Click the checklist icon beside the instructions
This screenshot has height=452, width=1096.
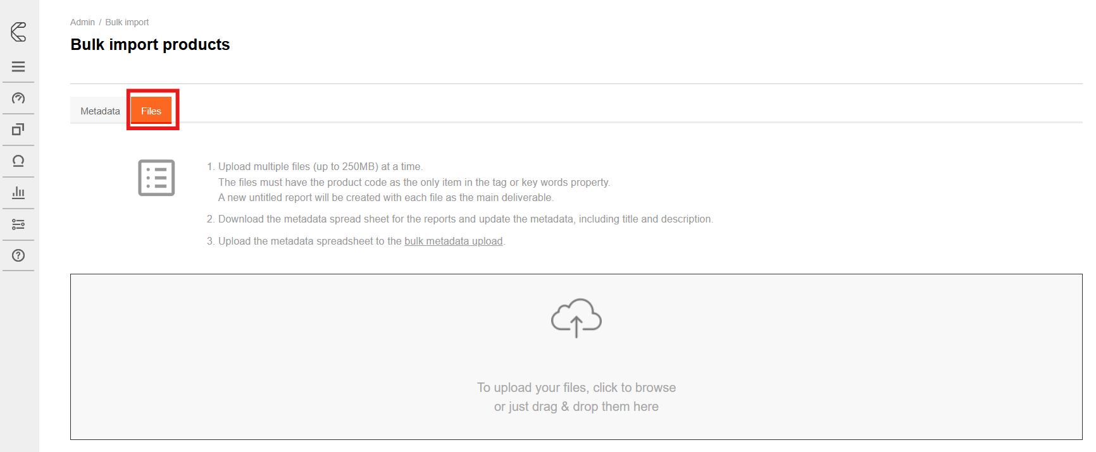156,178
